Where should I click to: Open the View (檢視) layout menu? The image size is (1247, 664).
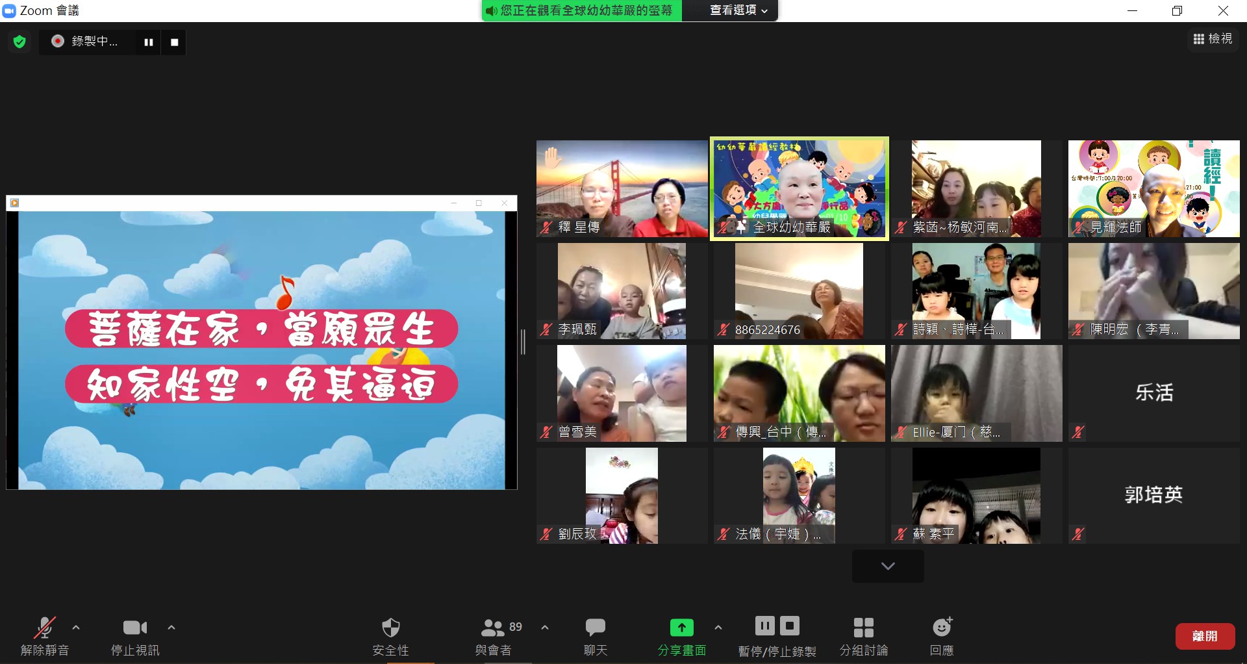coord(1213,39)
